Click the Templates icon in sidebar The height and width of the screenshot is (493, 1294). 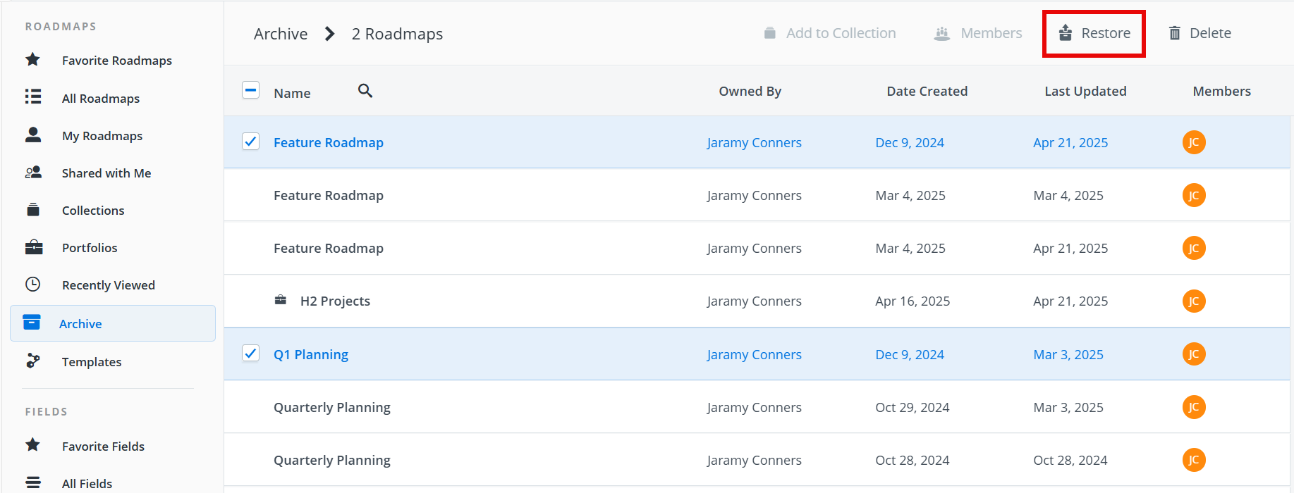pos(33,361)
